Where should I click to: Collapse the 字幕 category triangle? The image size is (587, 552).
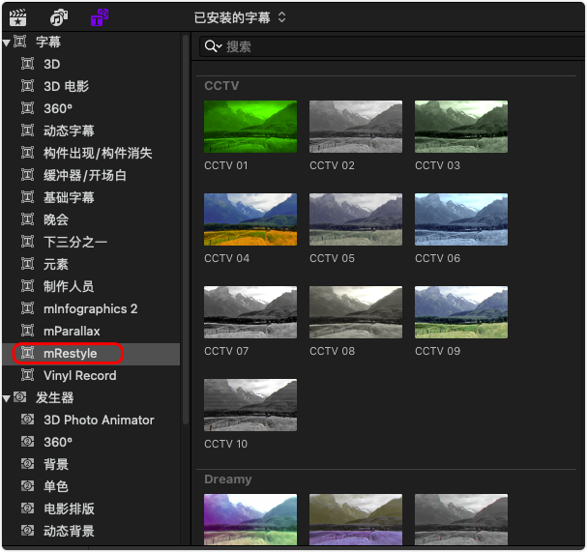[x=7, y=43]
